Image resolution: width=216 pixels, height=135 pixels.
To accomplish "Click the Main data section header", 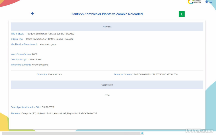I will (107, 27).
